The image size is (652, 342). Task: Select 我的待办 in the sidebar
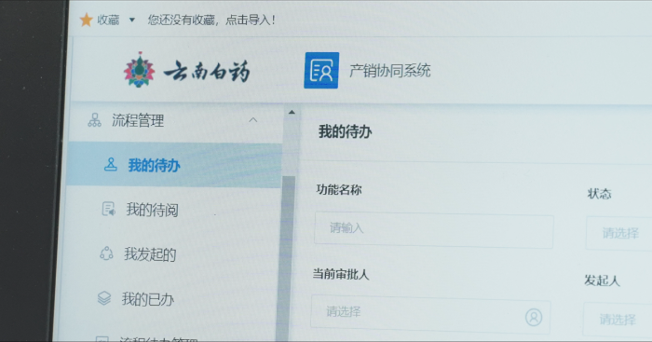[x=175, y=165]
